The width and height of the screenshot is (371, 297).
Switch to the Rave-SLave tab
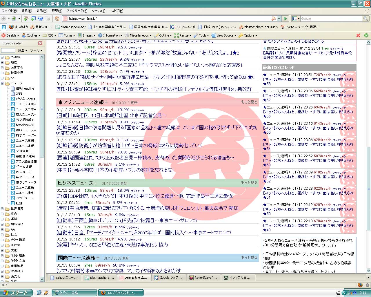click(203, 278)
